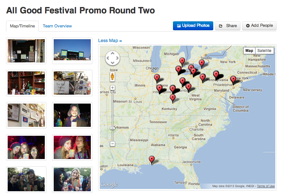This screenshot has width=282, height=196.
Task: Pan the map up with the arrow control
Action: (x=113, y=54)
